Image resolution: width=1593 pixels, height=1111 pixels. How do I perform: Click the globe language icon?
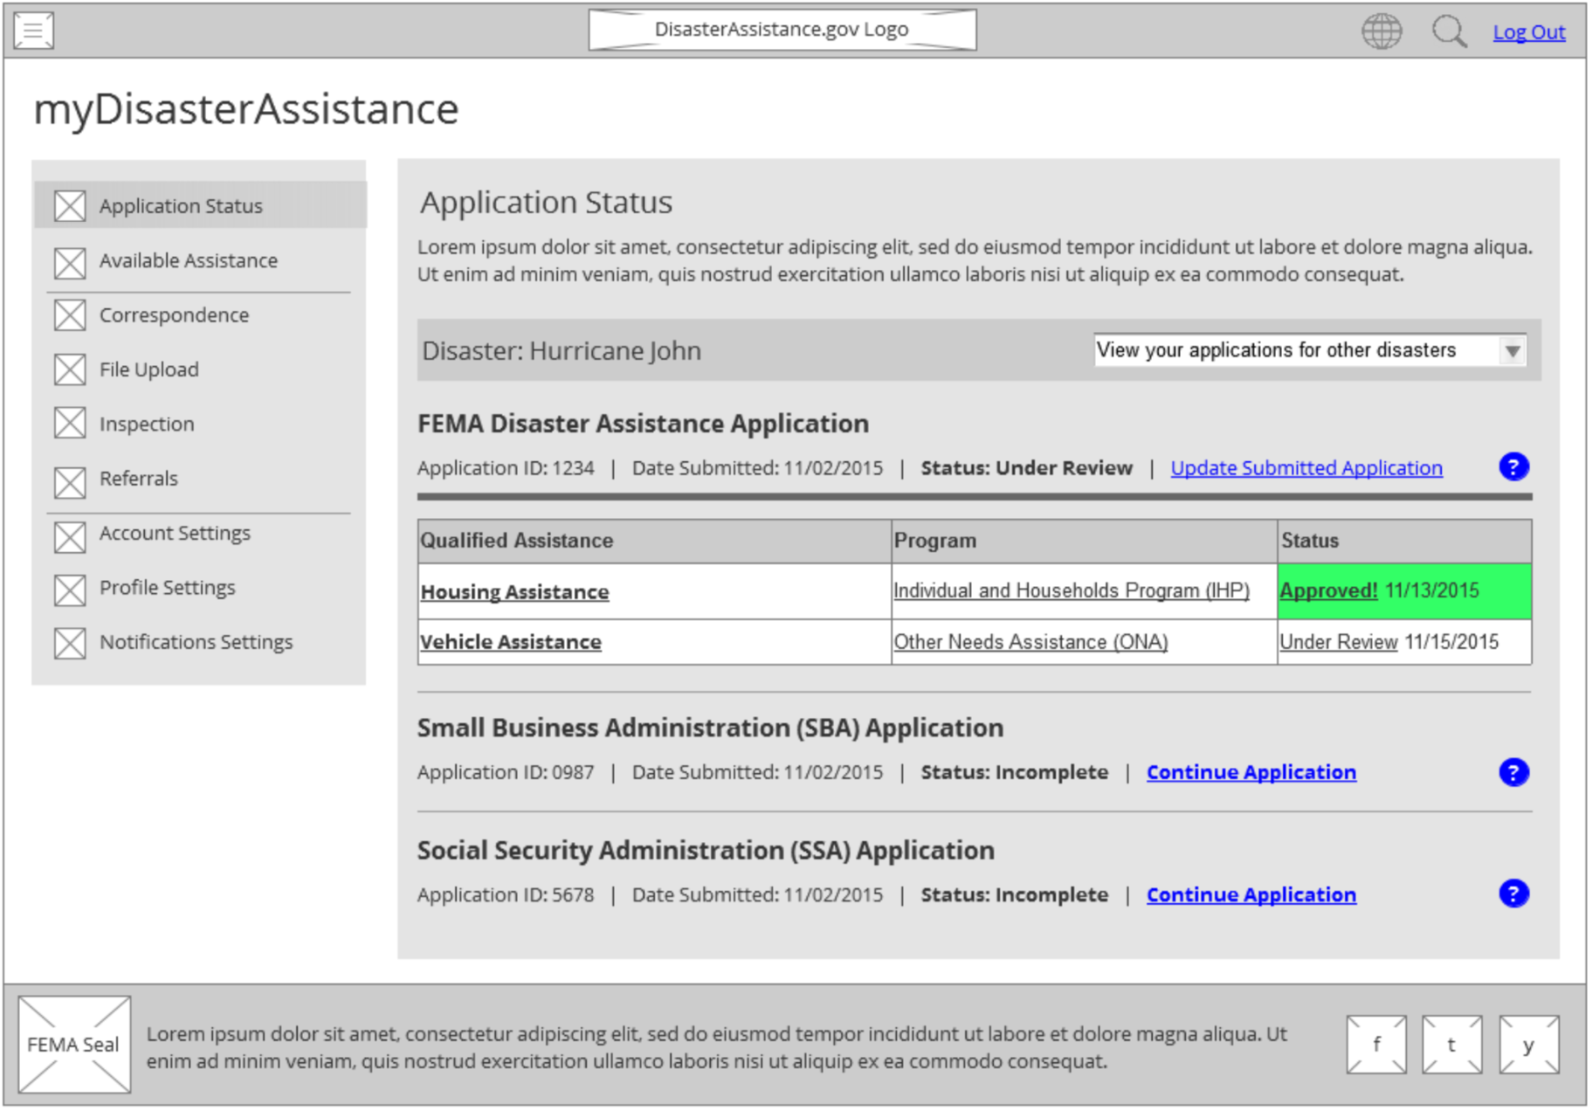coord(1382,31)
